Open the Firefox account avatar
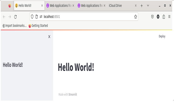174x104 pixels. pyautogui.click(x=158, y=17)
